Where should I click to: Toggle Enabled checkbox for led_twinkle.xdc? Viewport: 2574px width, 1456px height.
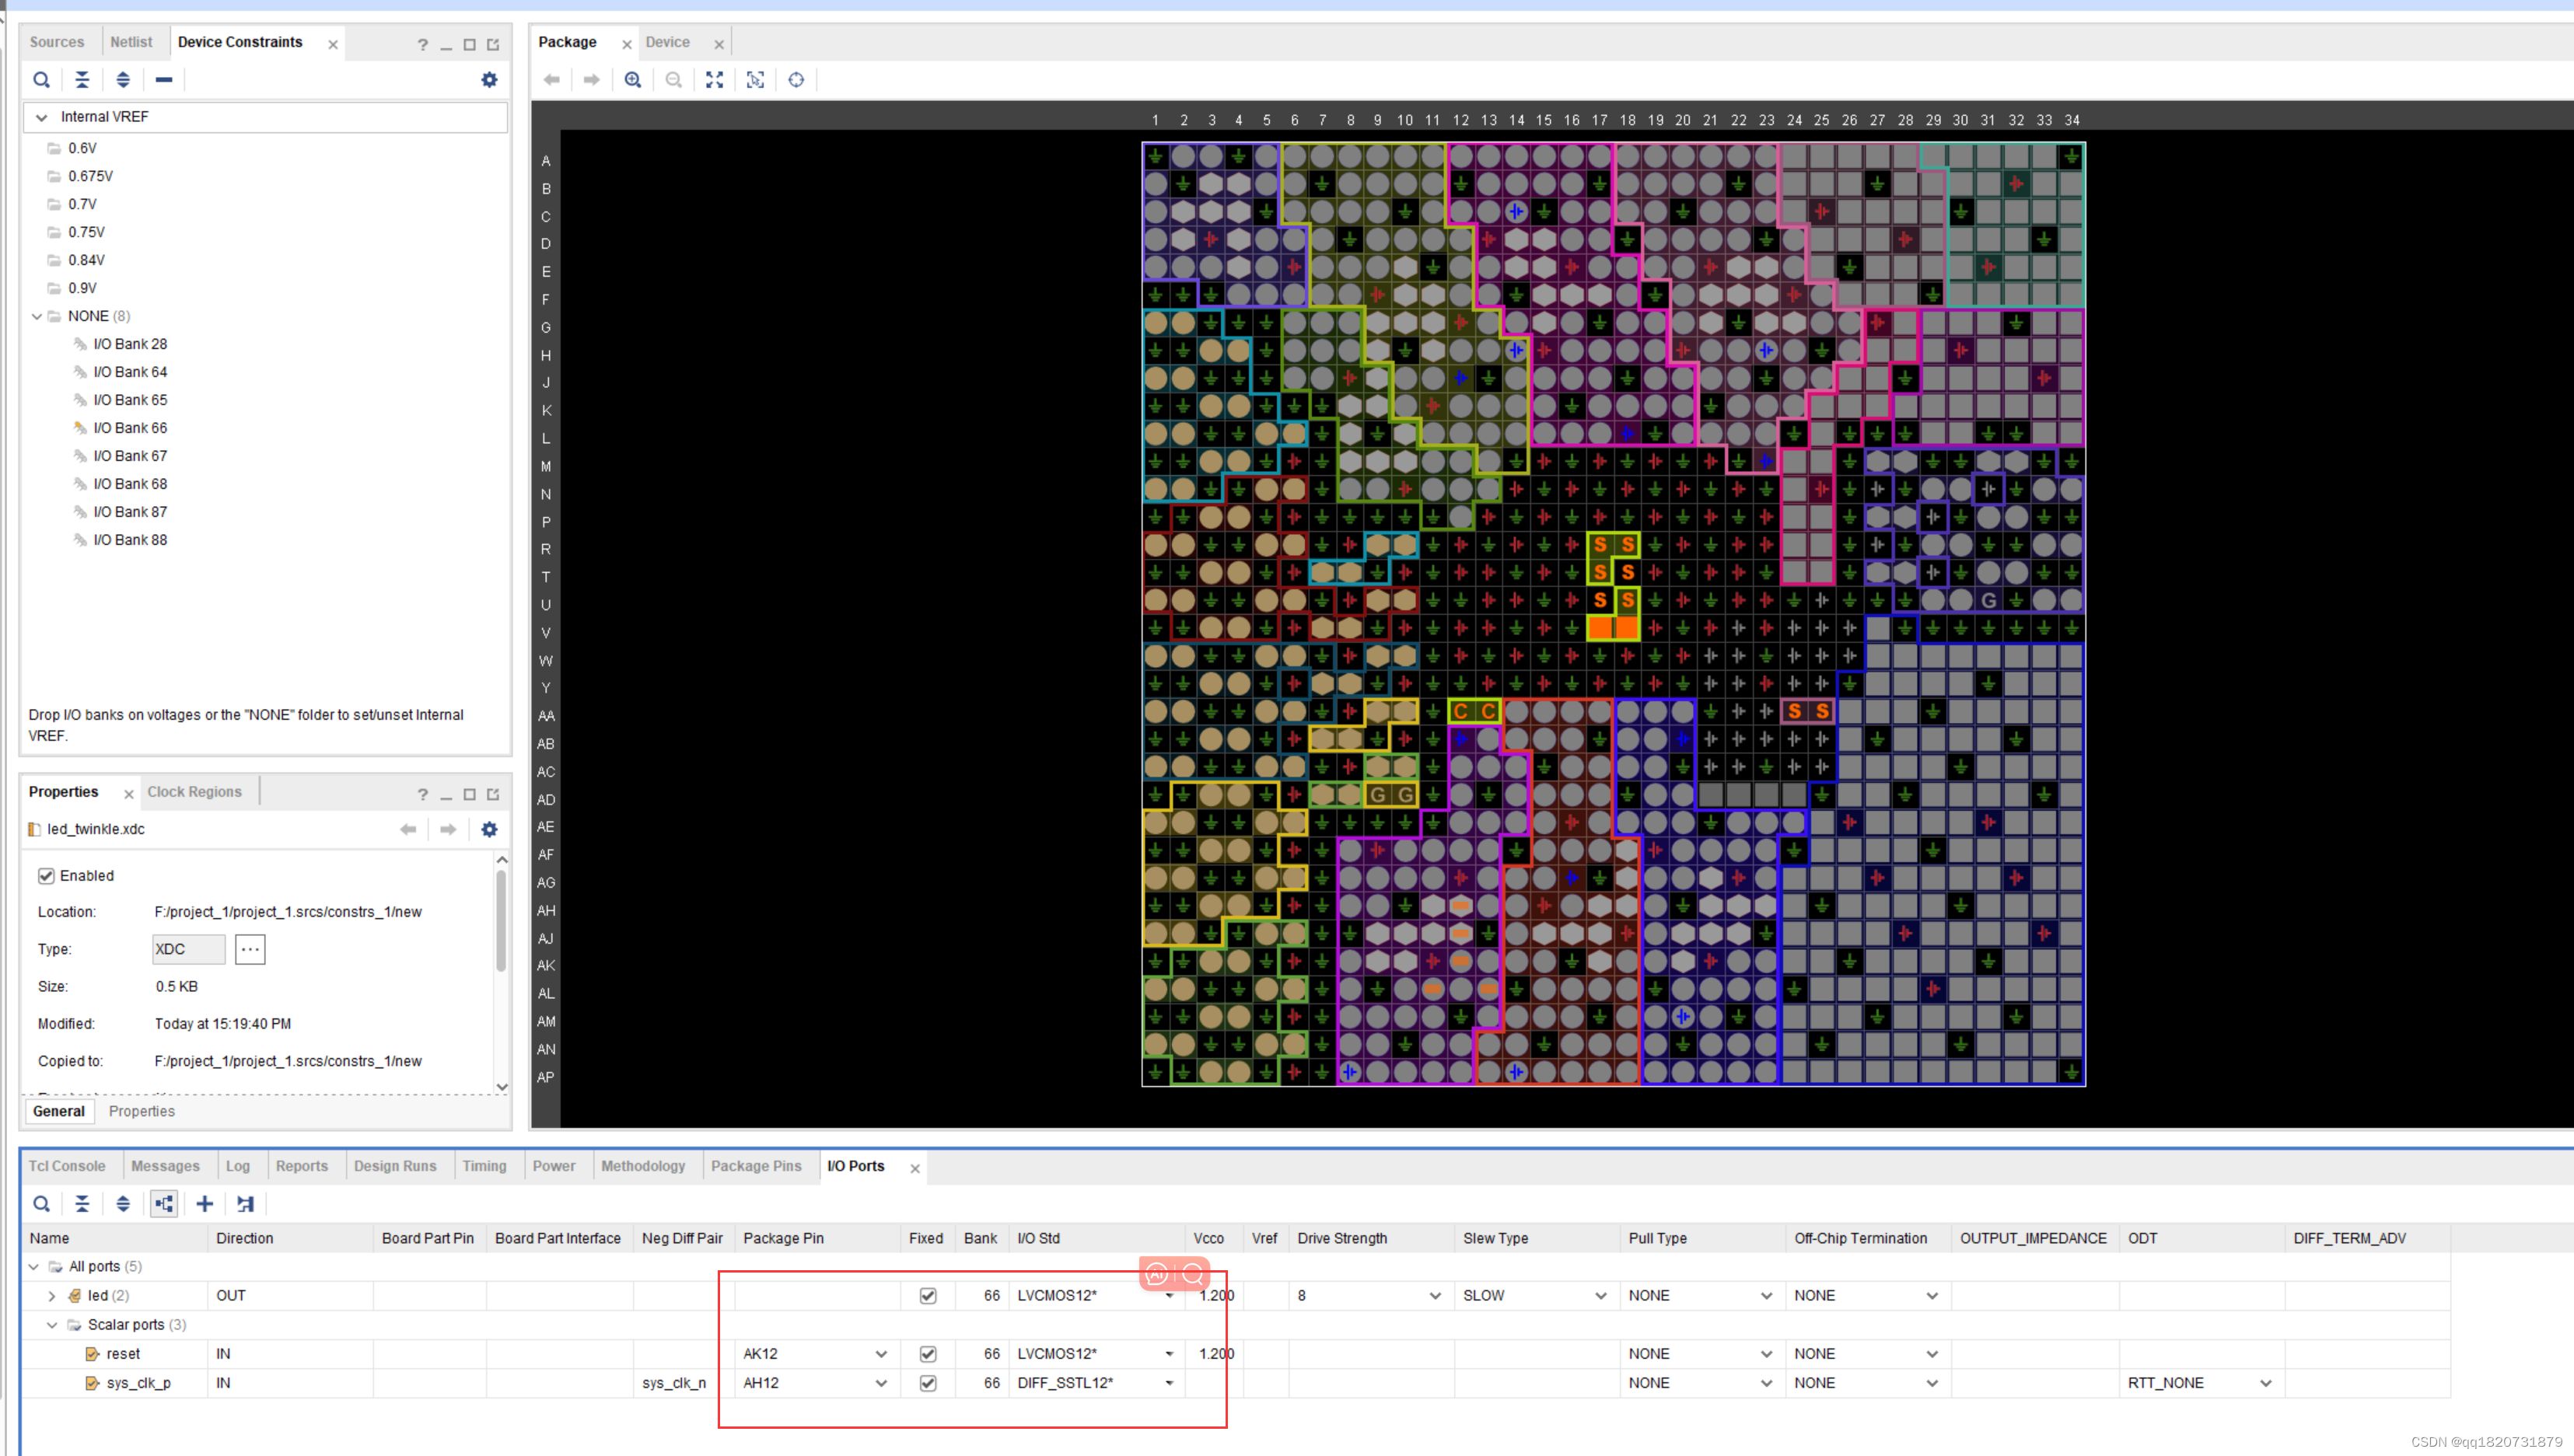coord(46,876)
